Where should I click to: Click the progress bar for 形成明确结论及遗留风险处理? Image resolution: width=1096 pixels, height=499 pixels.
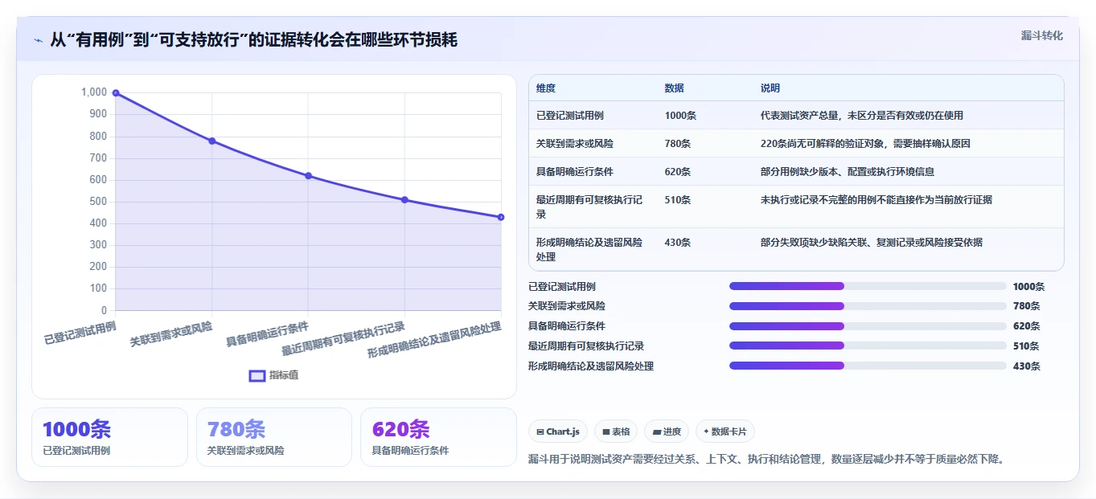pyautogui.click(x=868, y=366)
